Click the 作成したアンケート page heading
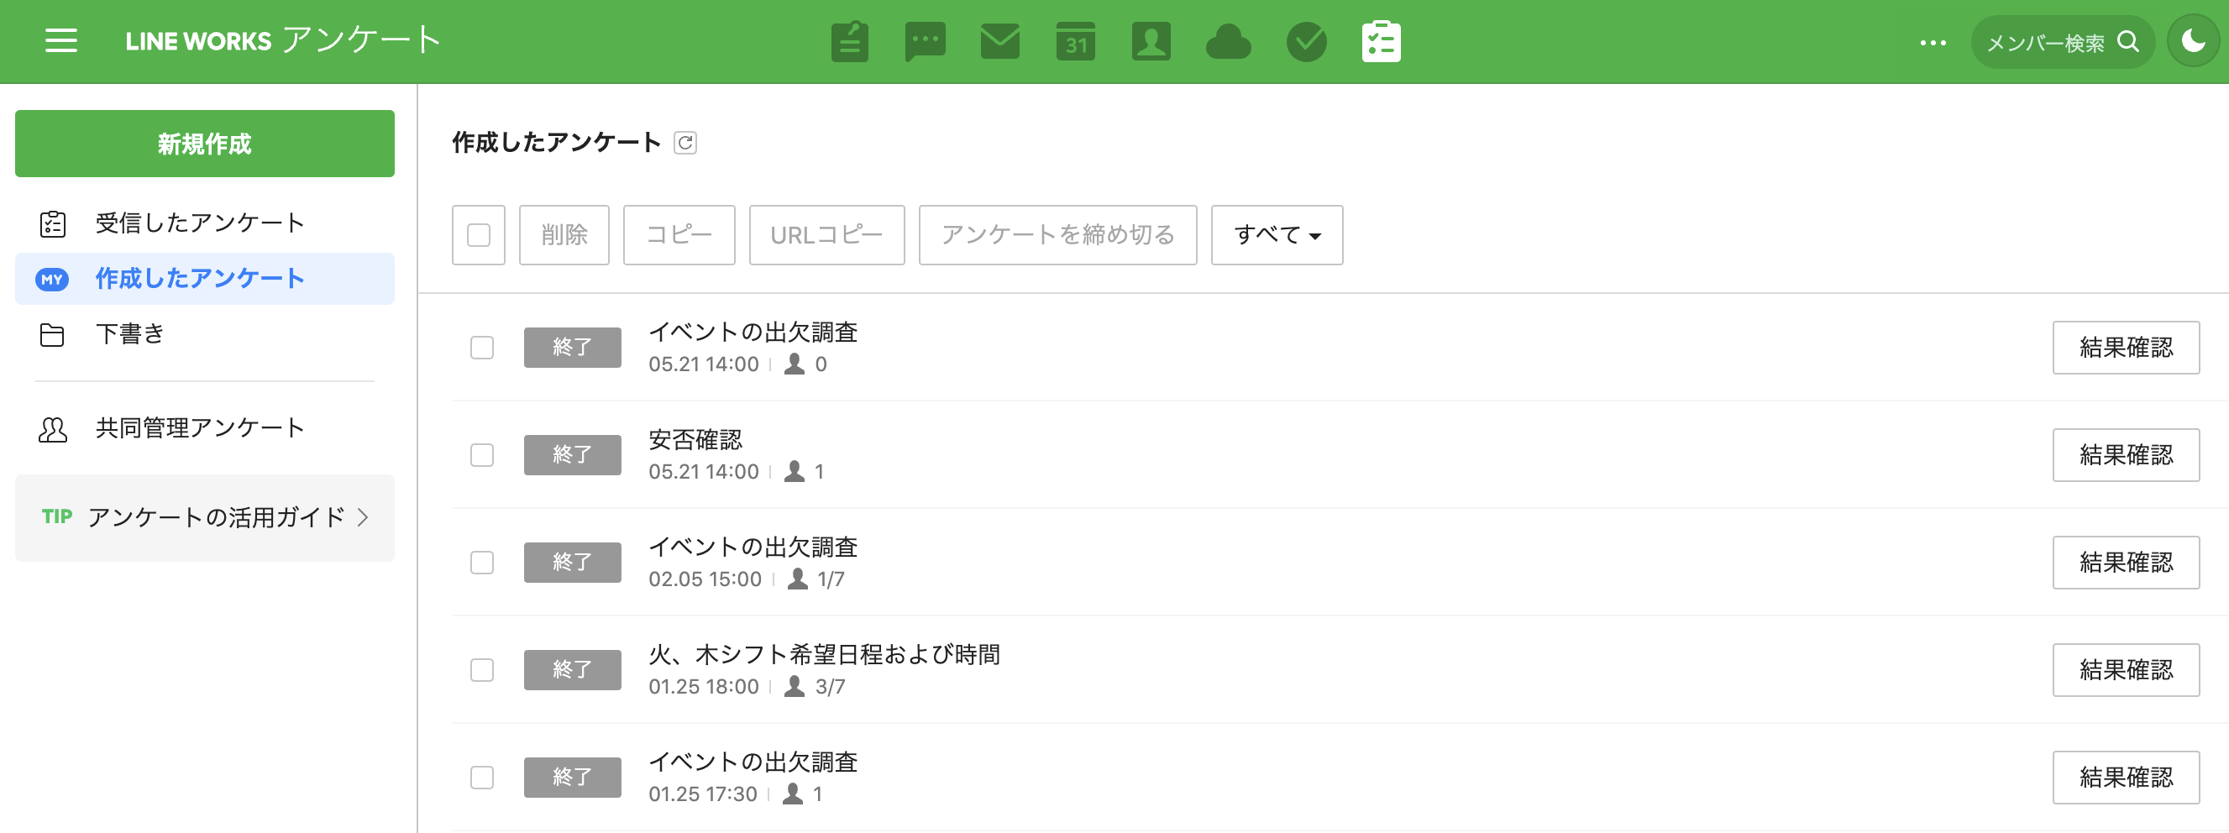 click(556, 143)
